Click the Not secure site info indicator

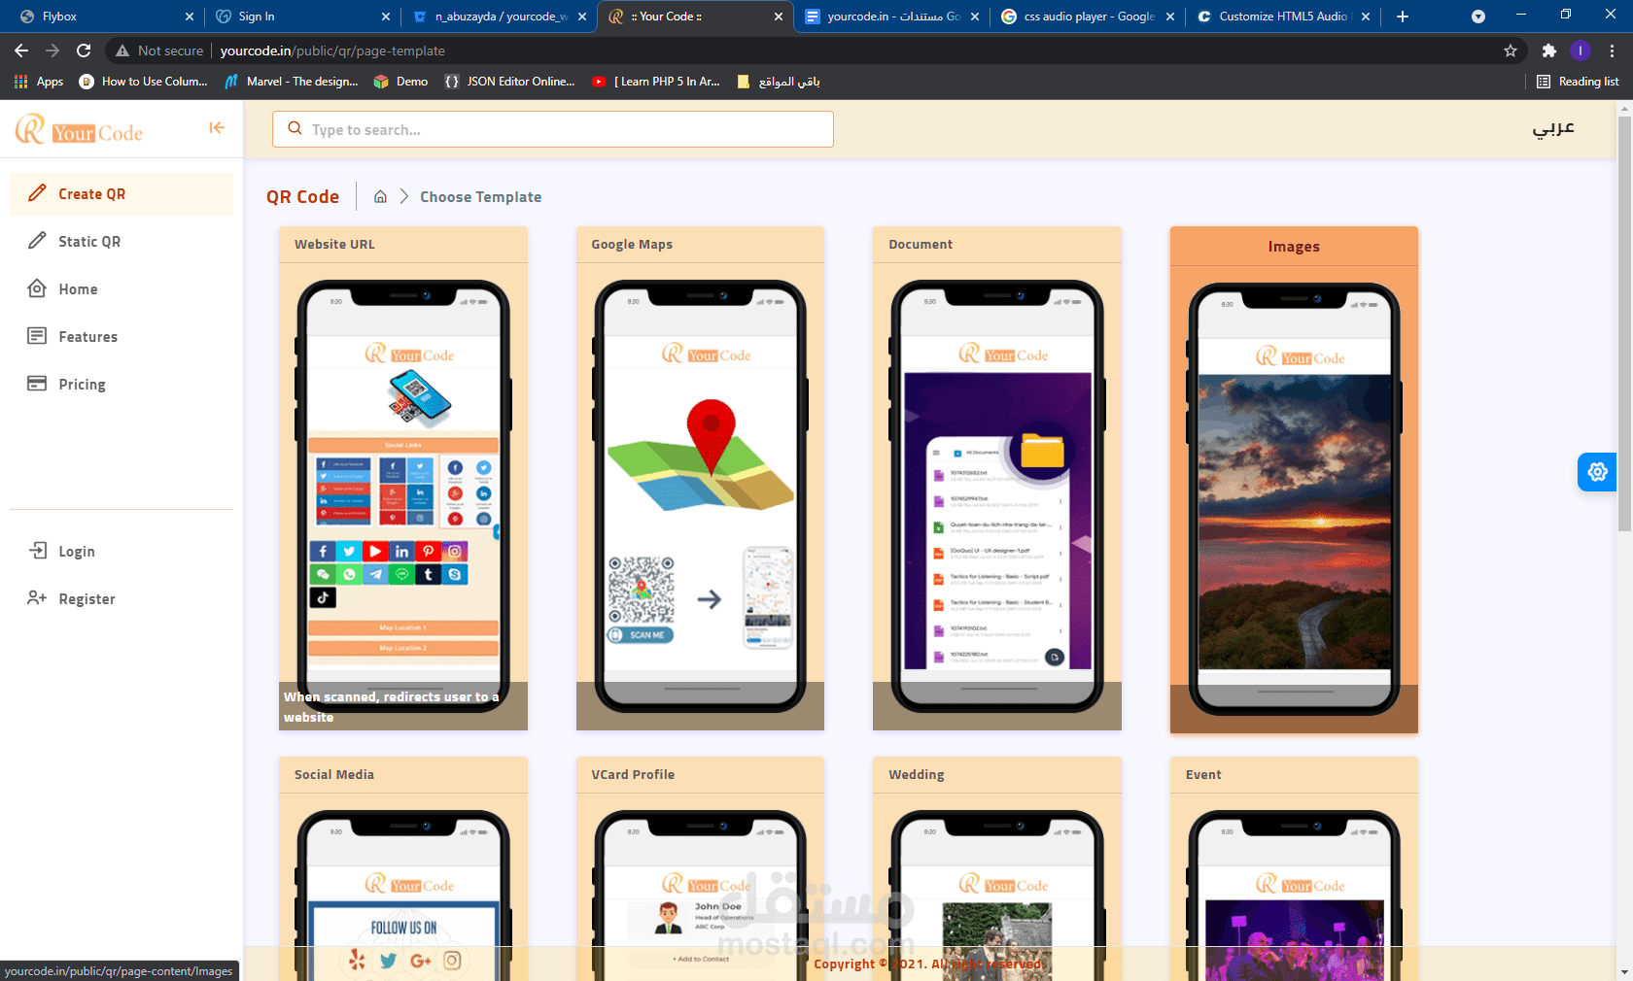(159, 51)
